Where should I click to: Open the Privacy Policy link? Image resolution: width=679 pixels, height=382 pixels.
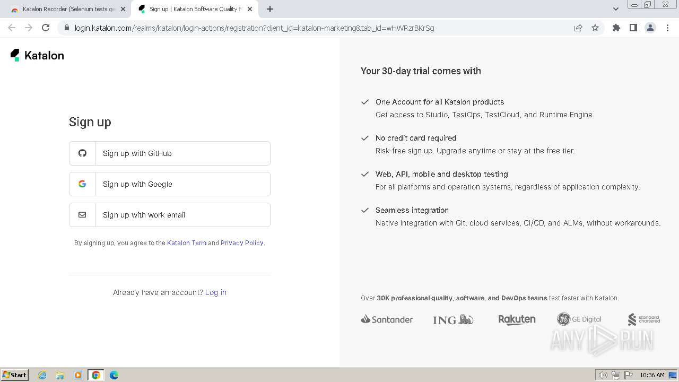242,243
